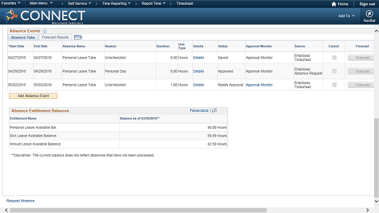
Task: Click the 'Saved' status cell
Action: tap(223, 58)
